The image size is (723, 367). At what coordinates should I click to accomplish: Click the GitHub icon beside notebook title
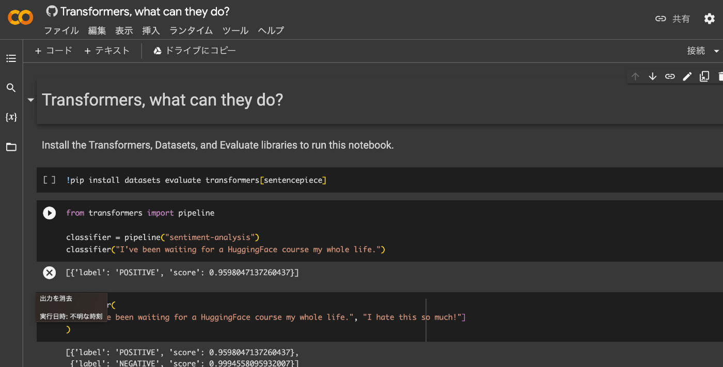tap(52, 11)
